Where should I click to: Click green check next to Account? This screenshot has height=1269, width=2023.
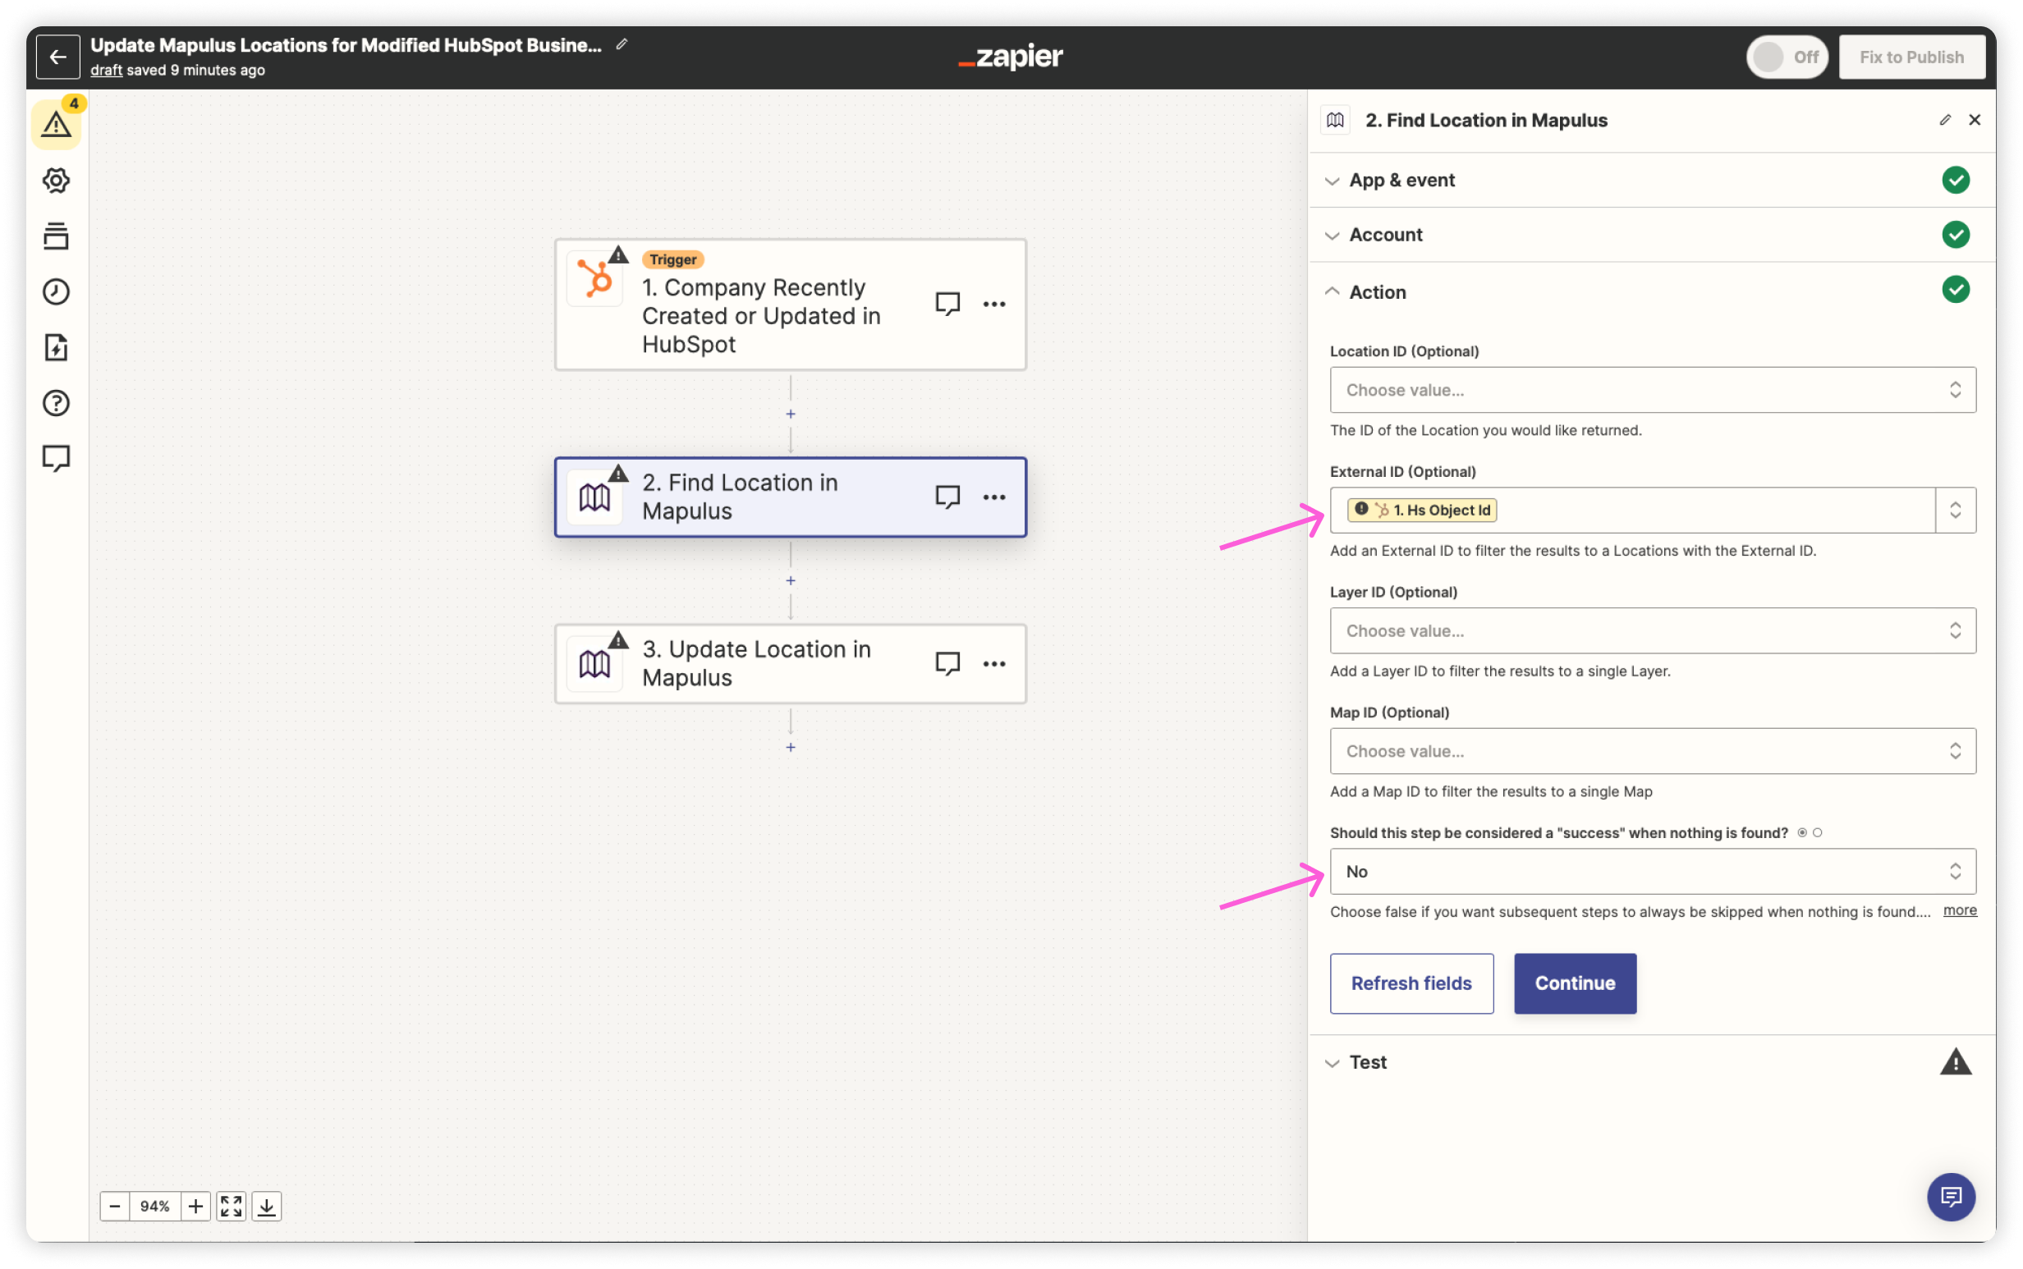pyautogui.click(x=1955, y=235)
